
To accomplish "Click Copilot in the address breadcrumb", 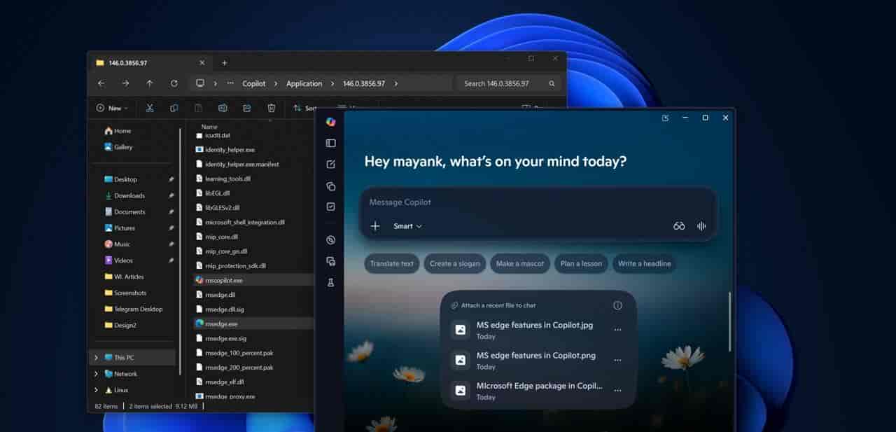I will [254, 83].
